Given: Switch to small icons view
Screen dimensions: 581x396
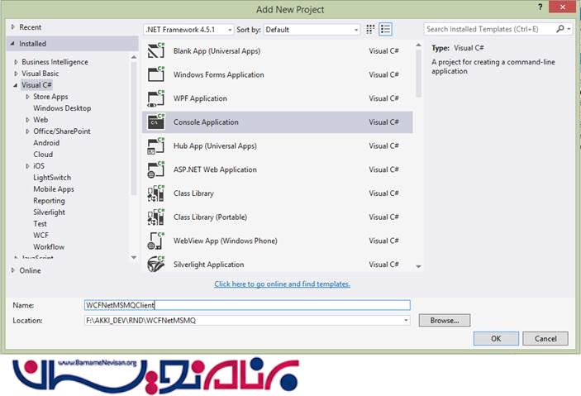Looking at the screenshot, I should (370, 29).
